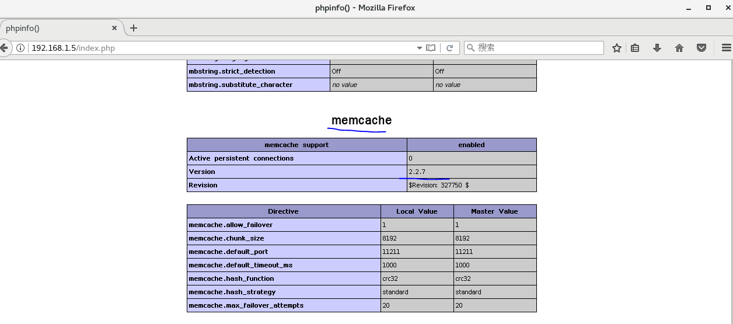This screenshot has height=324, width=733.
Task: Select Active persistent connections row label
Action: (241, 158)
